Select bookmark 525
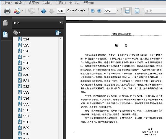This screenshot has width=166, height=139. (26, 45)
